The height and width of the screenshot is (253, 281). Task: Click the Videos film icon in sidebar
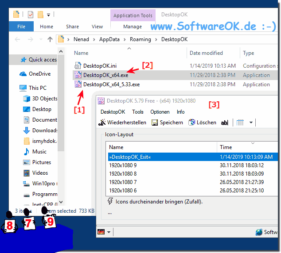27,173
